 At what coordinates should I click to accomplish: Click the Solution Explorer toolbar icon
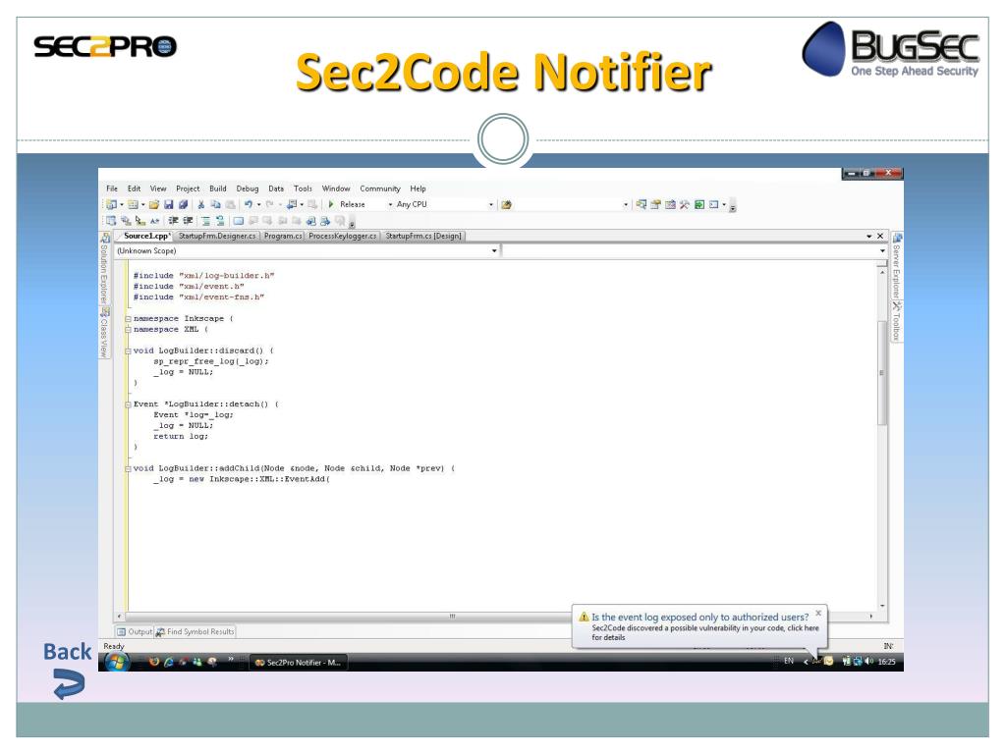click(641, 204)
